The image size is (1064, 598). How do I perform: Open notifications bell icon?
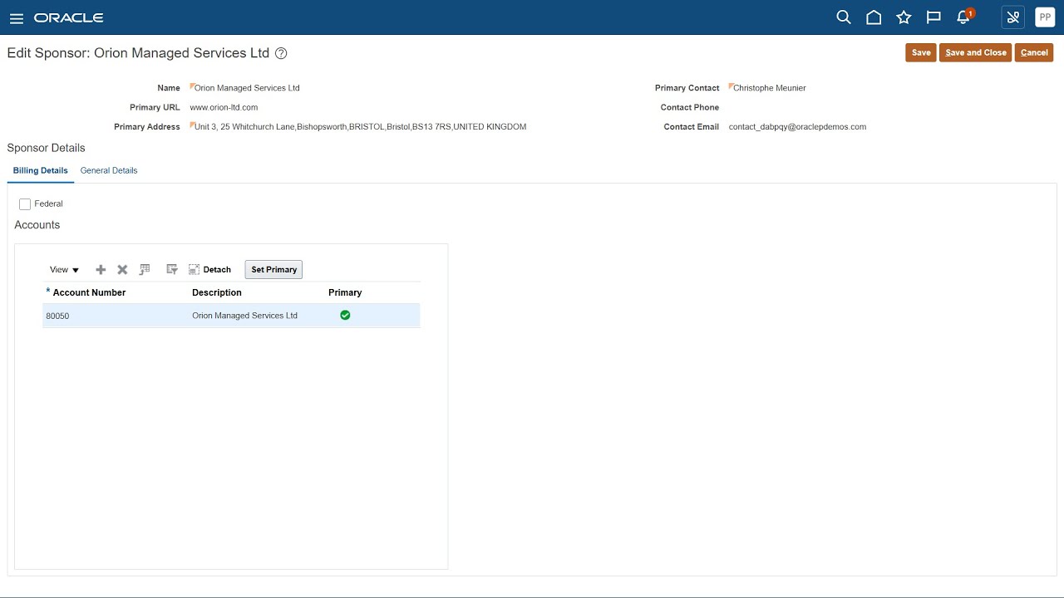coord(964,17)
